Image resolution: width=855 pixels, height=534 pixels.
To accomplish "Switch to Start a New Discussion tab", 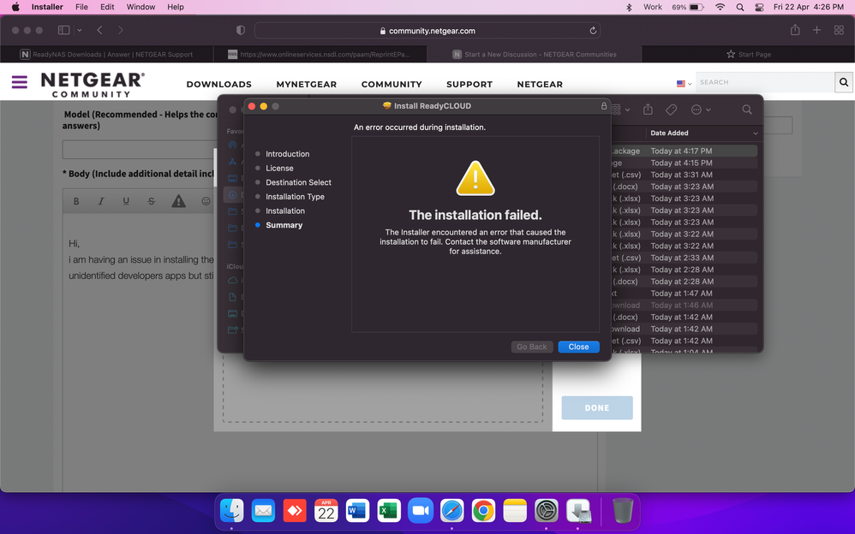I will [x=535, y=54].
